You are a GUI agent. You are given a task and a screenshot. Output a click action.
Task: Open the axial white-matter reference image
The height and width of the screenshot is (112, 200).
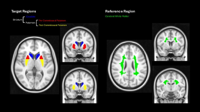coord(129,66)
